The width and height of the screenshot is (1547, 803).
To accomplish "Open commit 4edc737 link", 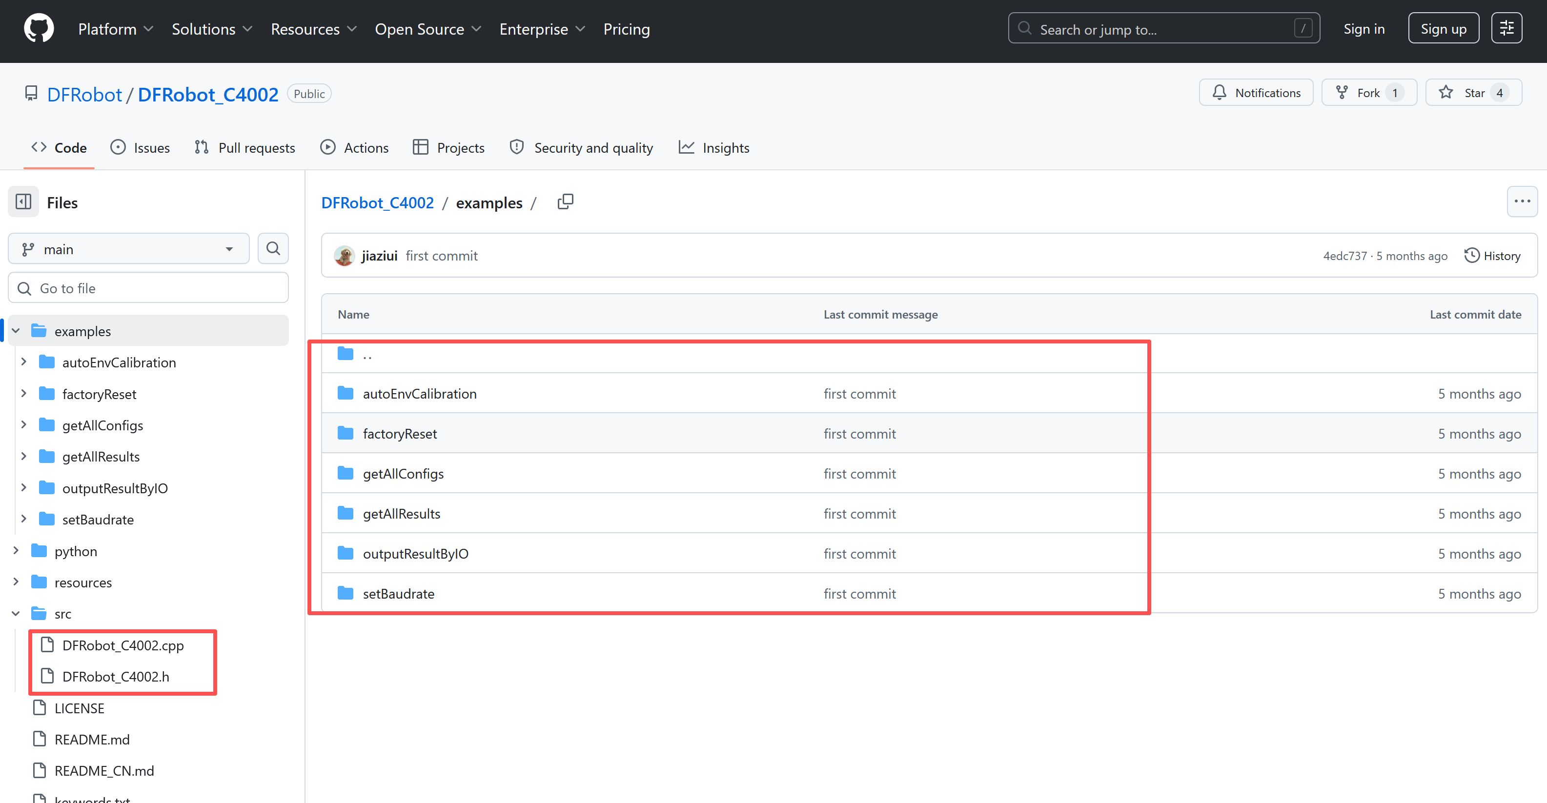I will pos(1344,256).
